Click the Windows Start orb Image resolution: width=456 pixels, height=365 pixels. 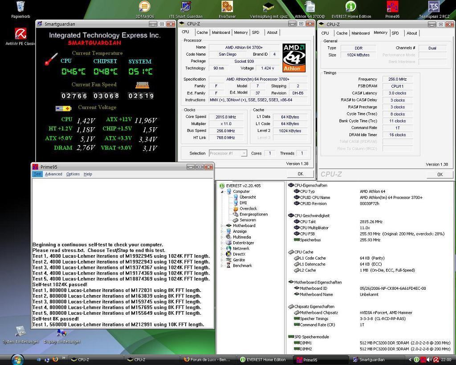coord(17,360)
